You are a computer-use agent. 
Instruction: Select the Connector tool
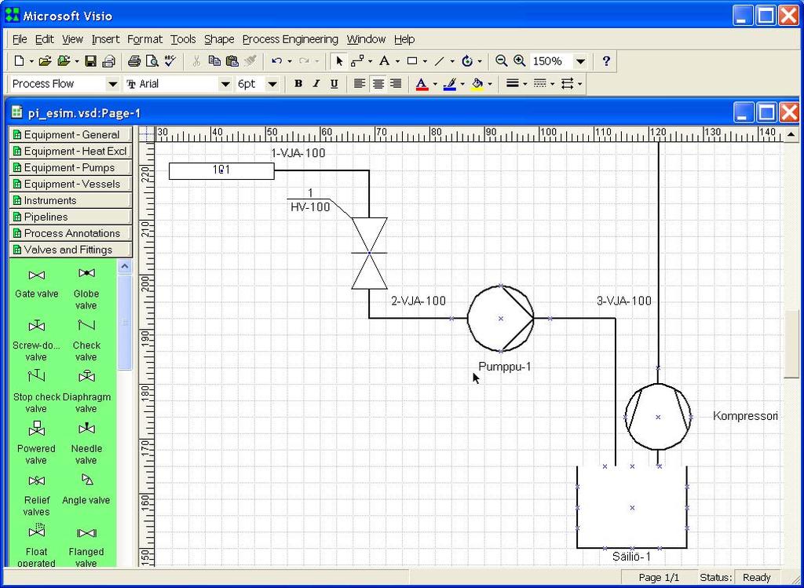click(357, 61)
